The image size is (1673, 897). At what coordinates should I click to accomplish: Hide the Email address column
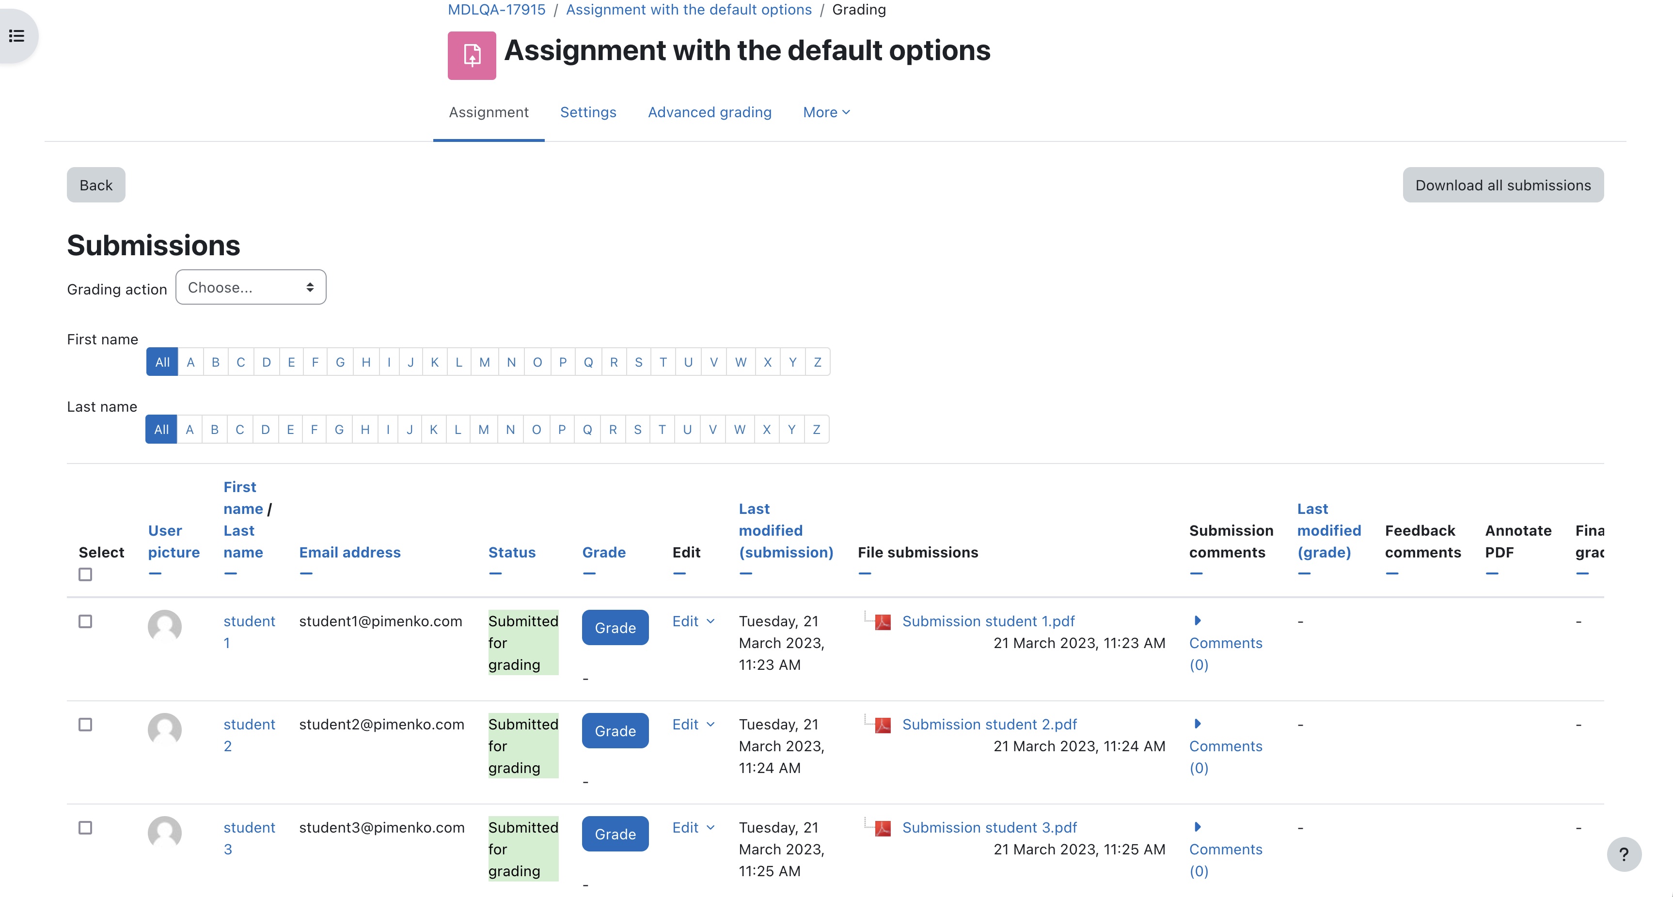click(306, 574)
